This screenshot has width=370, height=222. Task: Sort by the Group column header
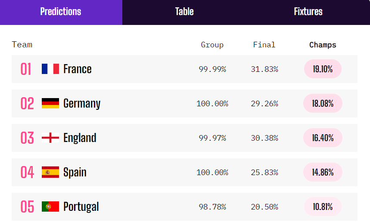(x=212, y=45)
